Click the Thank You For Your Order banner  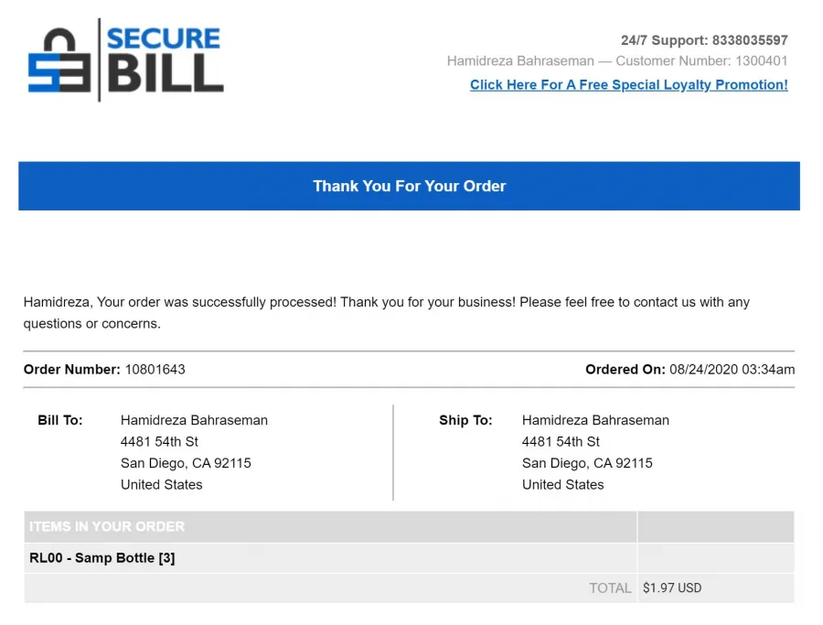click(x=409, y=186)
